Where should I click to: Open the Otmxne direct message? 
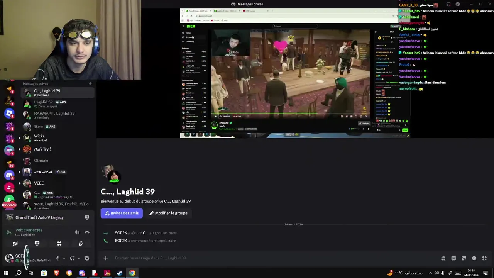[58, 160]
